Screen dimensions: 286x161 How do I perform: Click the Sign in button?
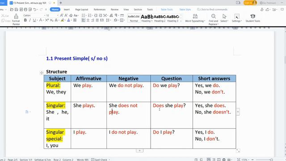pyautogui.click(x=250, y=3)
